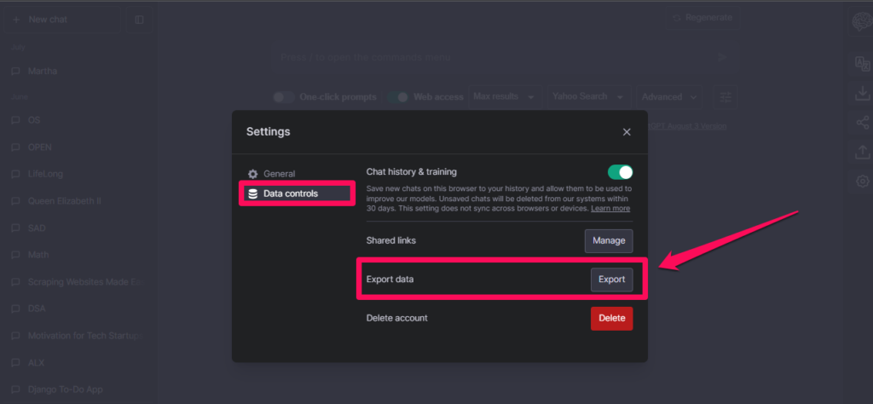Viewport: 873px width, 404px height.
Task: Start a New chat
Action: pos(62,20)
